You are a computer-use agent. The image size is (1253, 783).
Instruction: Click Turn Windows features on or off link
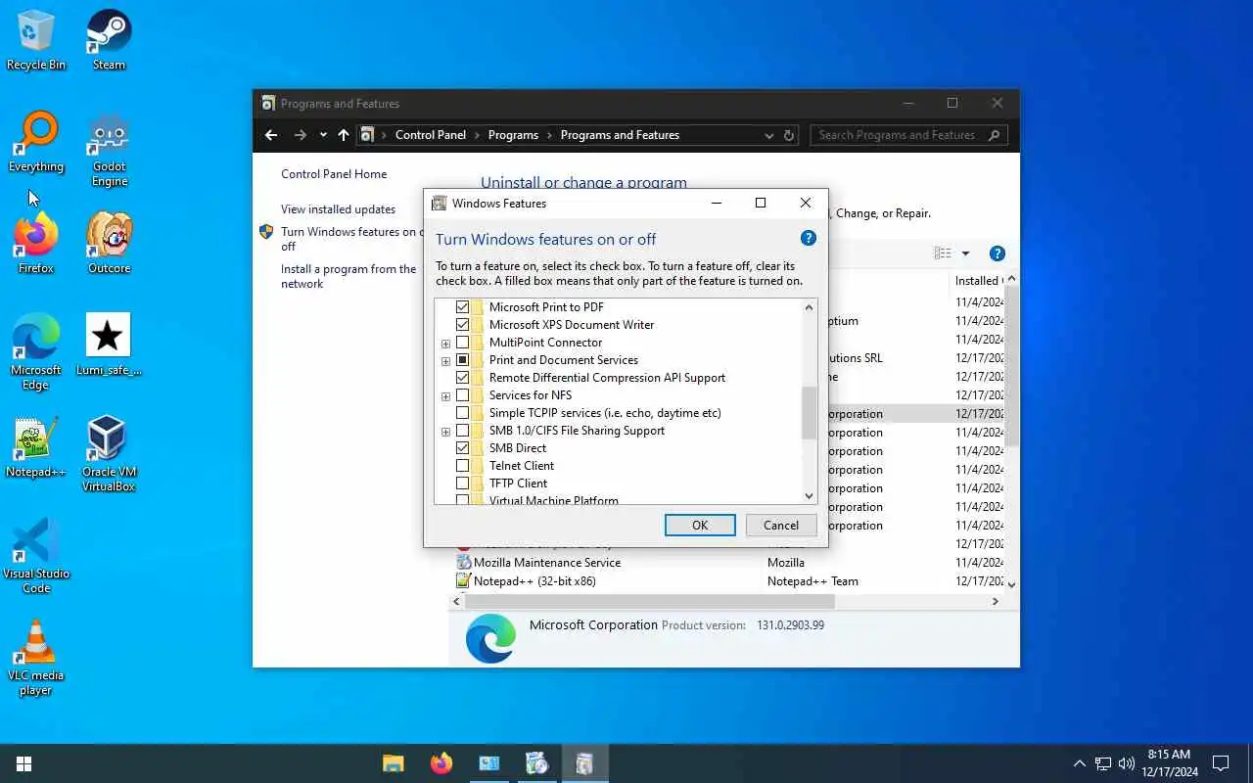[349, 239]
